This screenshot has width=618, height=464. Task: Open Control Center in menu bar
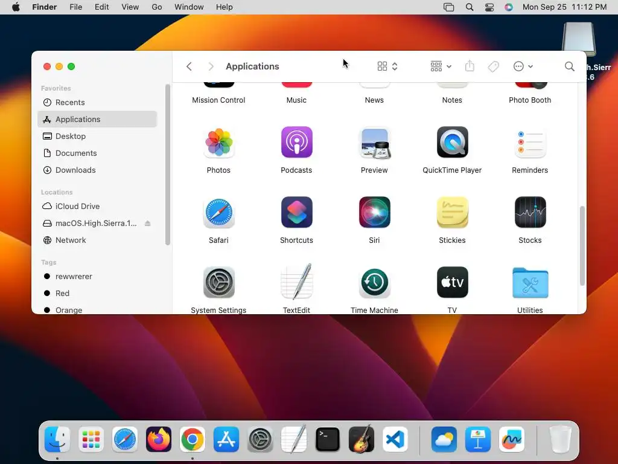(x=489, y=7)
